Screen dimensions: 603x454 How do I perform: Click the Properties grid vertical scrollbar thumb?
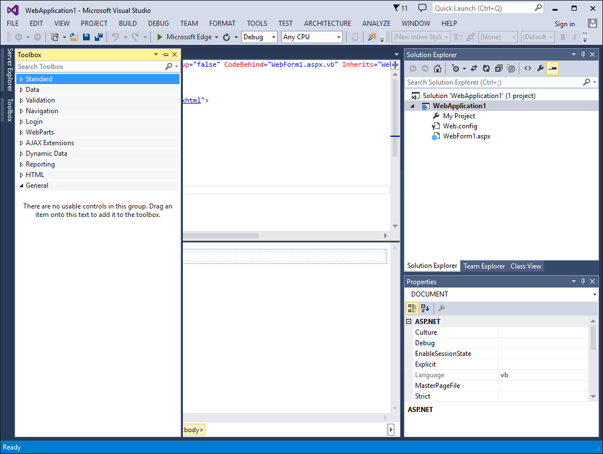593,337
